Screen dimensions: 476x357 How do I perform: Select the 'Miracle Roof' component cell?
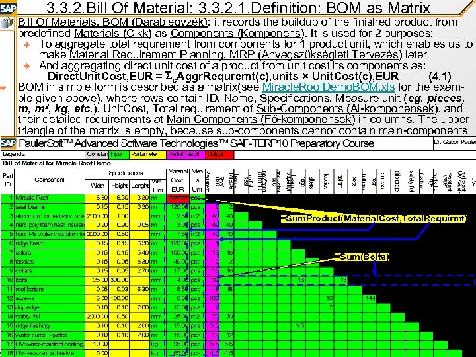click(x=50, y=198)
